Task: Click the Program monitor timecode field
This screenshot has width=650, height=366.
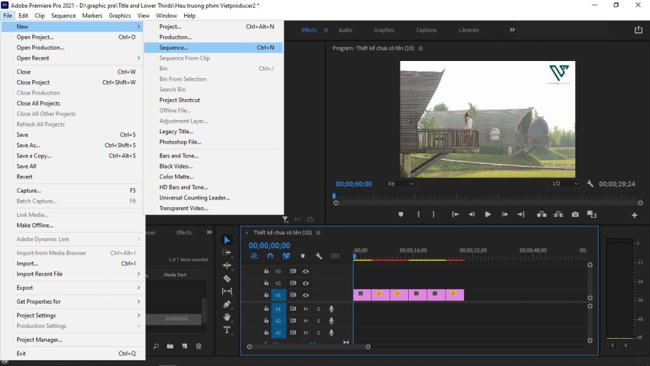Action: coord(354,184)
